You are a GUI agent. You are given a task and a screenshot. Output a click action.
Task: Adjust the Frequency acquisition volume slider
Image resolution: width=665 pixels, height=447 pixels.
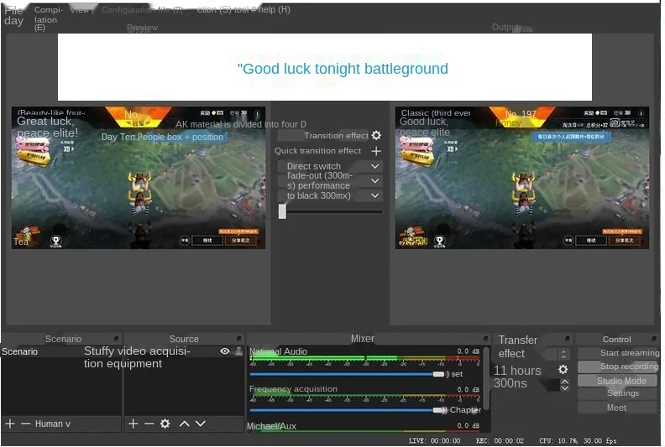point(439,410)
